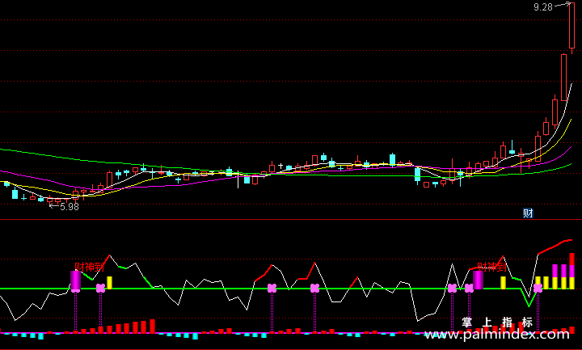582x350 pixels.
Task: Click the purple bar under the left 财神到
Action: click(x=75, y=280)
